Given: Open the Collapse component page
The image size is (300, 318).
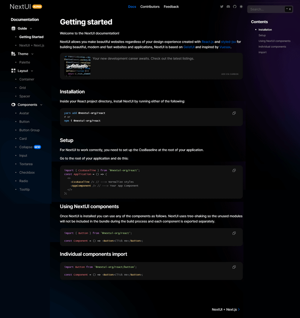Looking at the screenshot, I should tap(26, 147).
